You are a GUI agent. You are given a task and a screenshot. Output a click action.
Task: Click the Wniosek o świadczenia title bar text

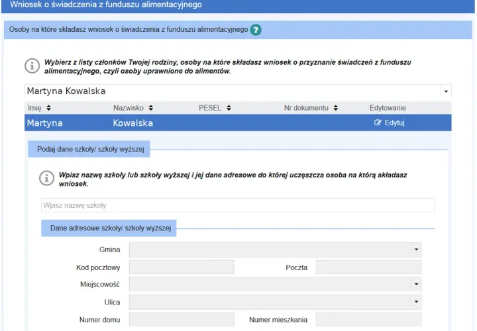point(106,5)
